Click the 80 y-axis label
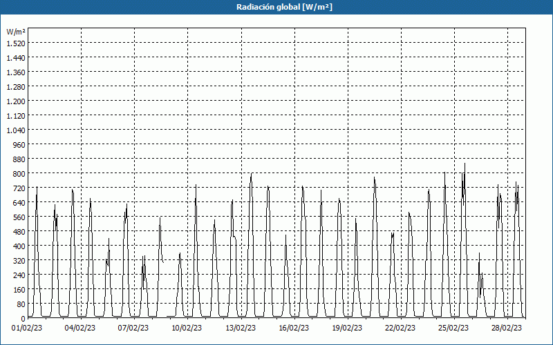The width and height of the screenshot is (553, 345). click(x=21, y=304)
